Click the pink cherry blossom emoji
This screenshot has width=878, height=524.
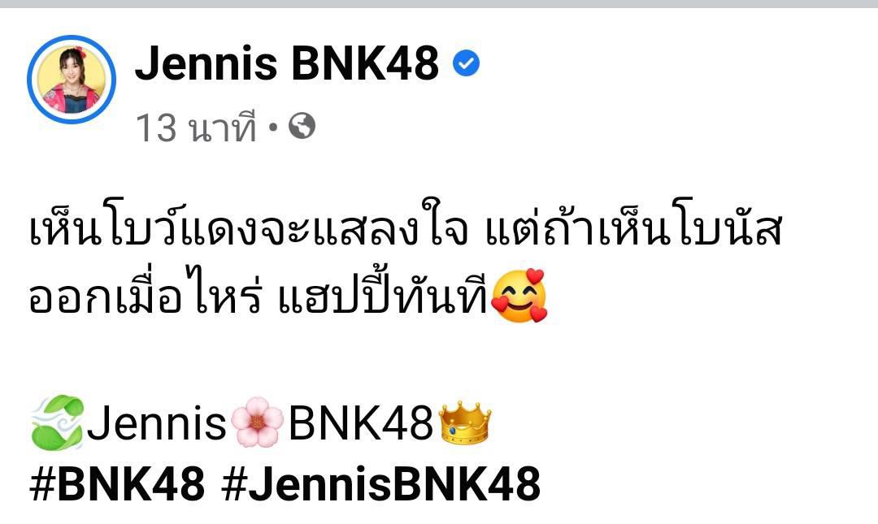pos(258,422)
